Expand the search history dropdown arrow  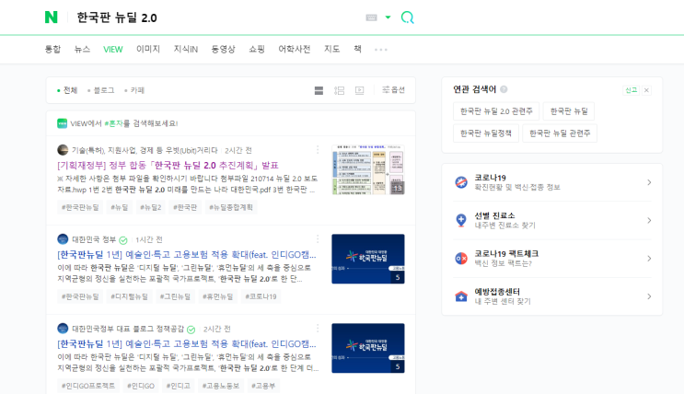(388, 17)
